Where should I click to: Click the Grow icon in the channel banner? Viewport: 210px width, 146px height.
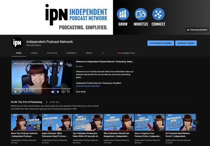(x=123, y=14)
